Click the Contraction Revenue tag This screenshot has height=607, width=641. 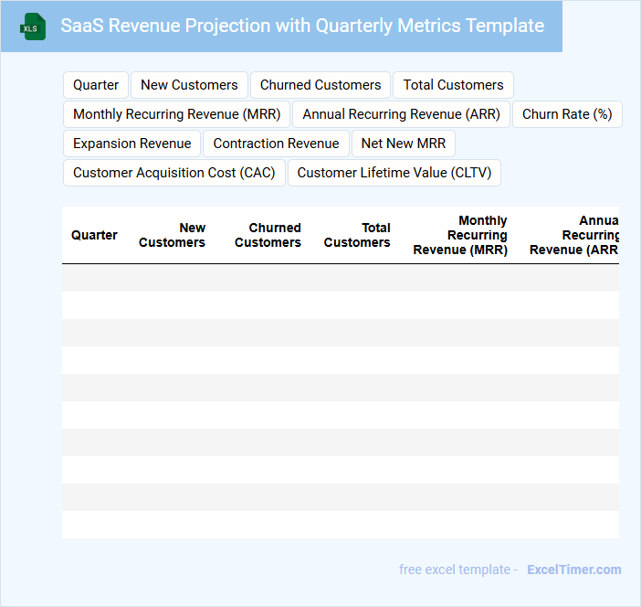coord(276,144)
